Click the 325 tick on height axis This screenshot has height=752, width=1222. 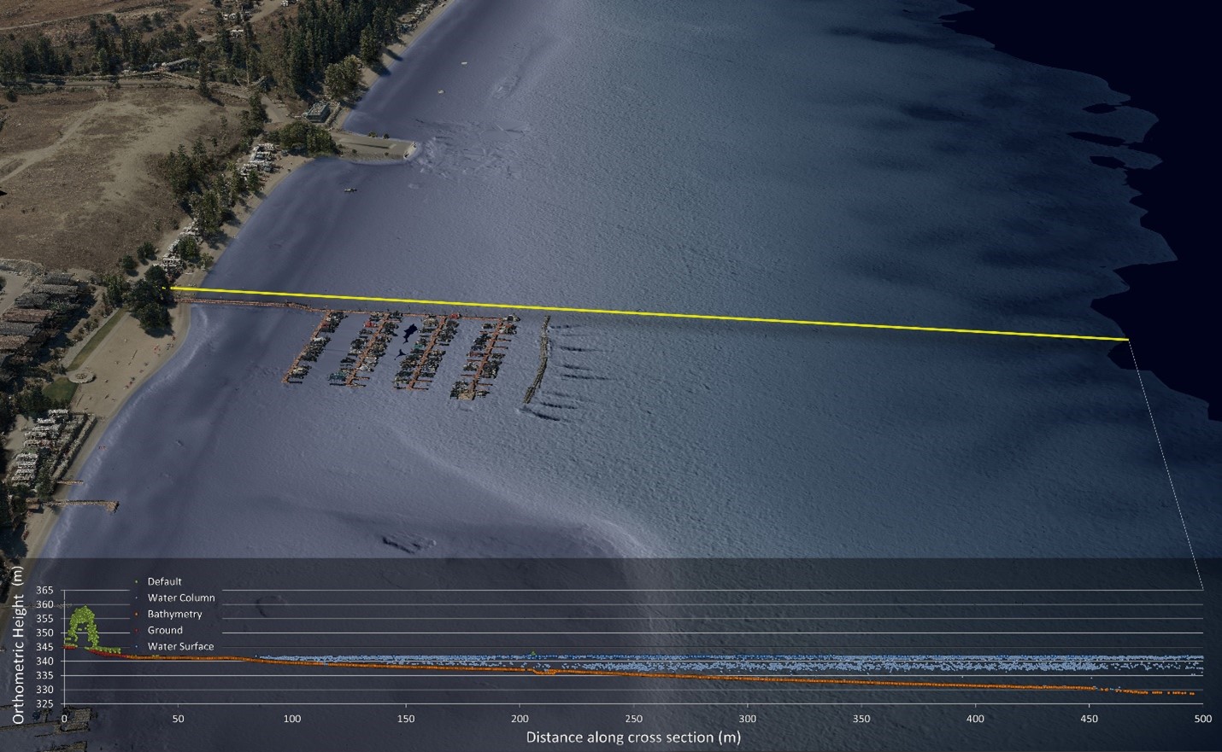pyautogui.click(x=44, y=704)
